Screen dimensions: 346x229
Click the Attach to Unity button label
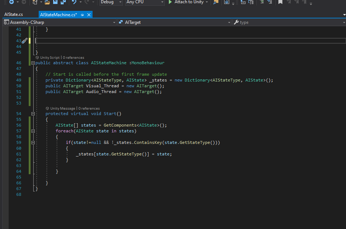point(189,2)
